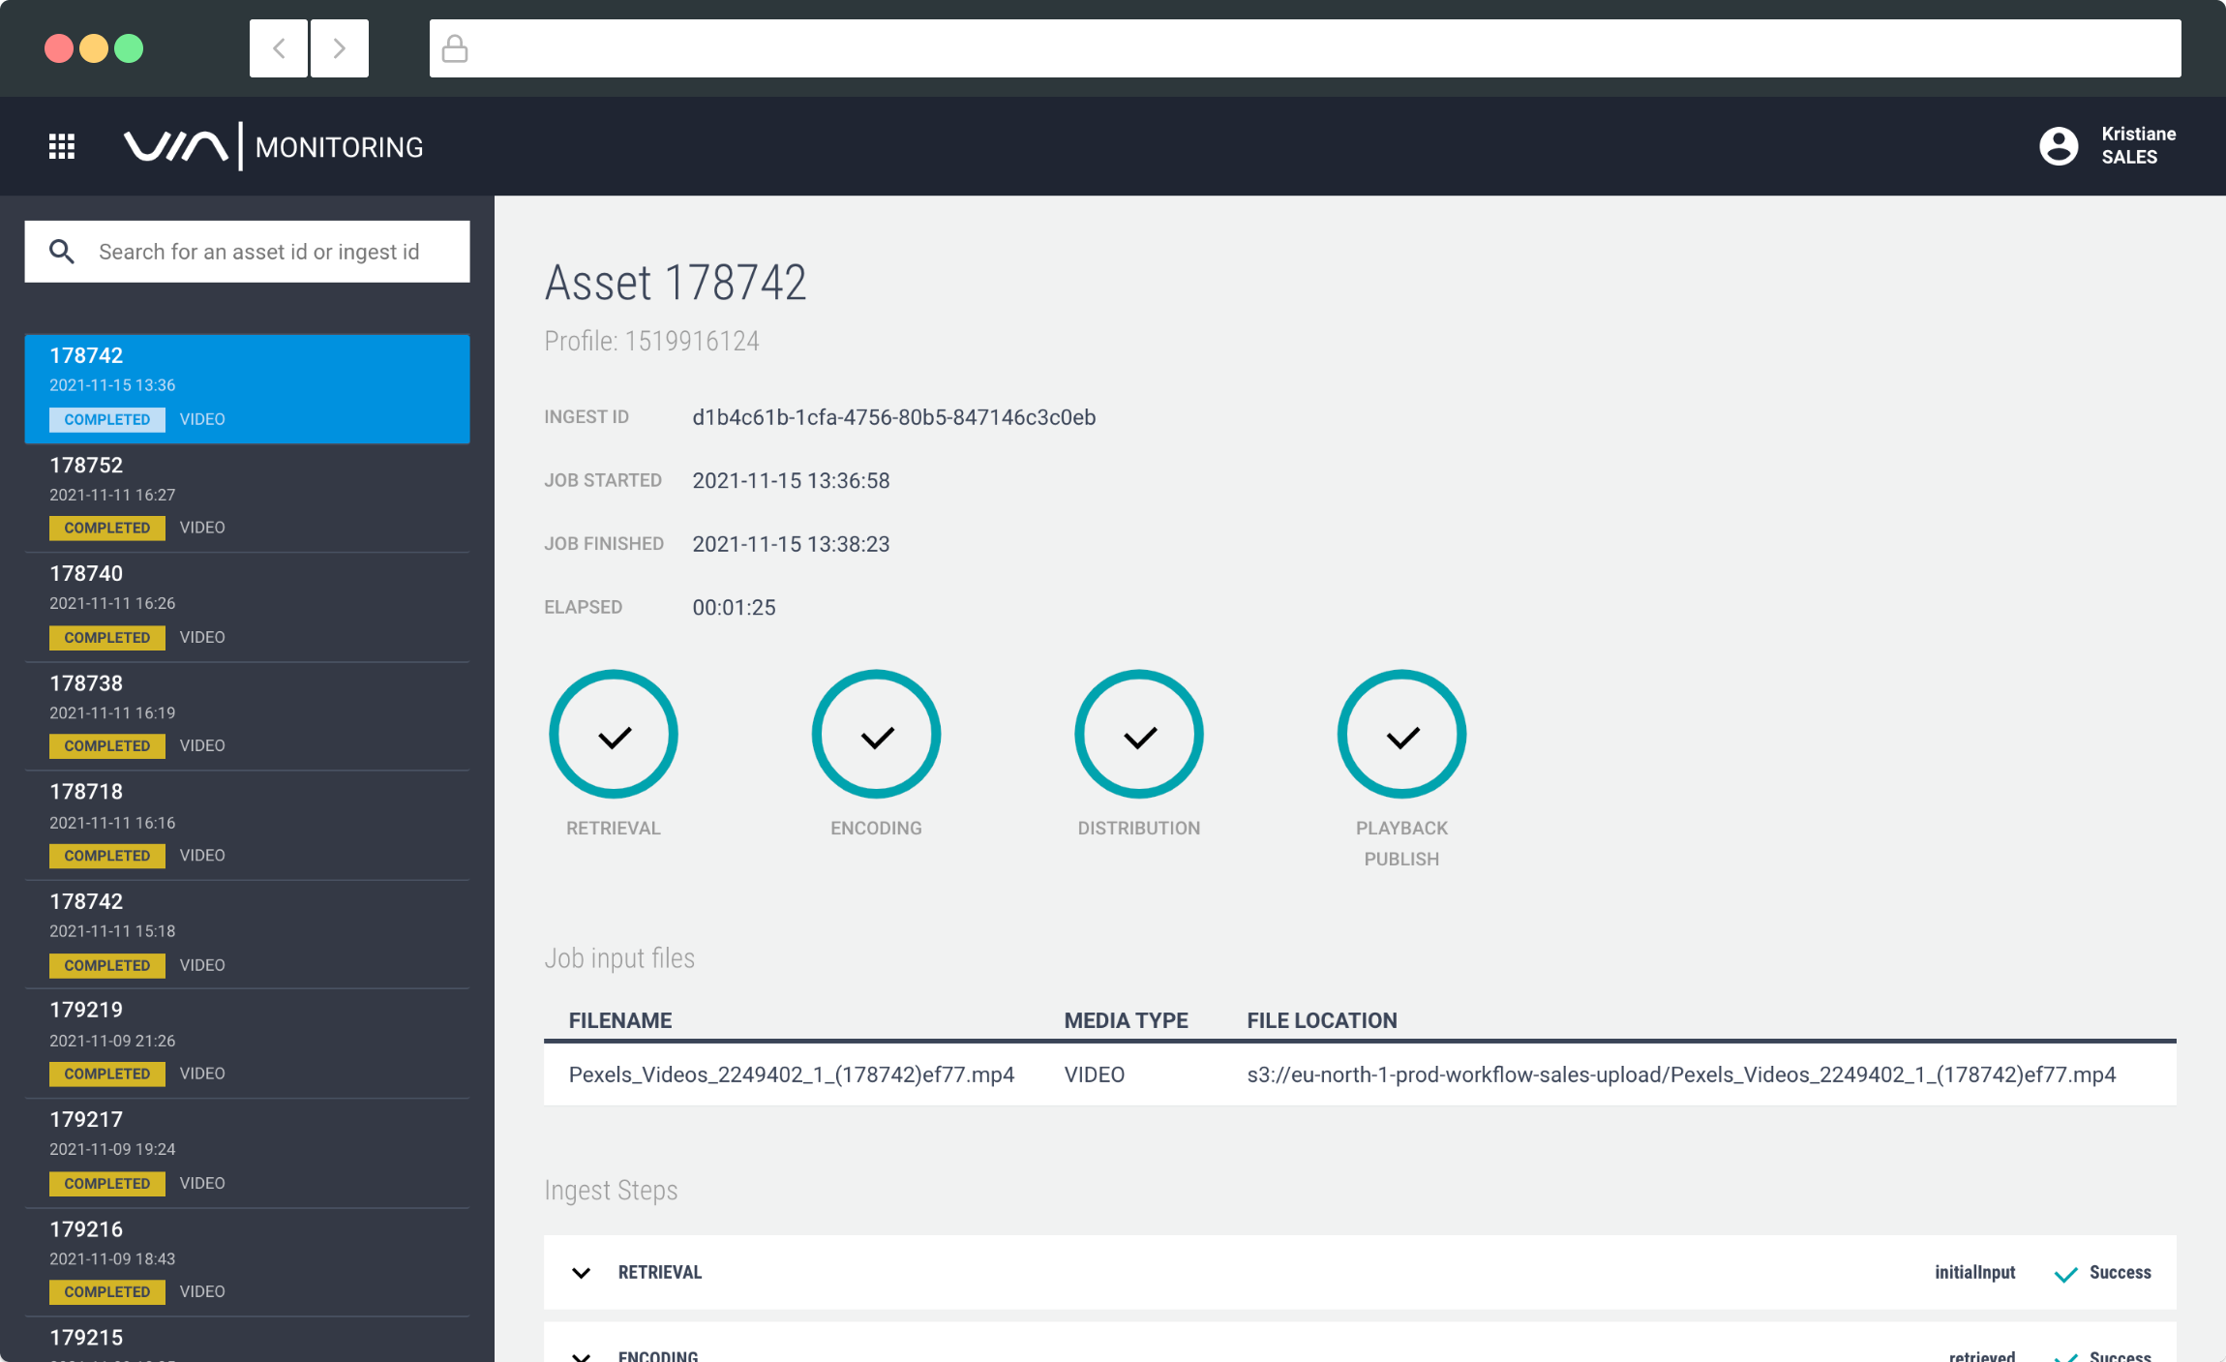
Task: Select asset 178752 in sidebar
Action: pyautogui.click(x=247, y=496)
